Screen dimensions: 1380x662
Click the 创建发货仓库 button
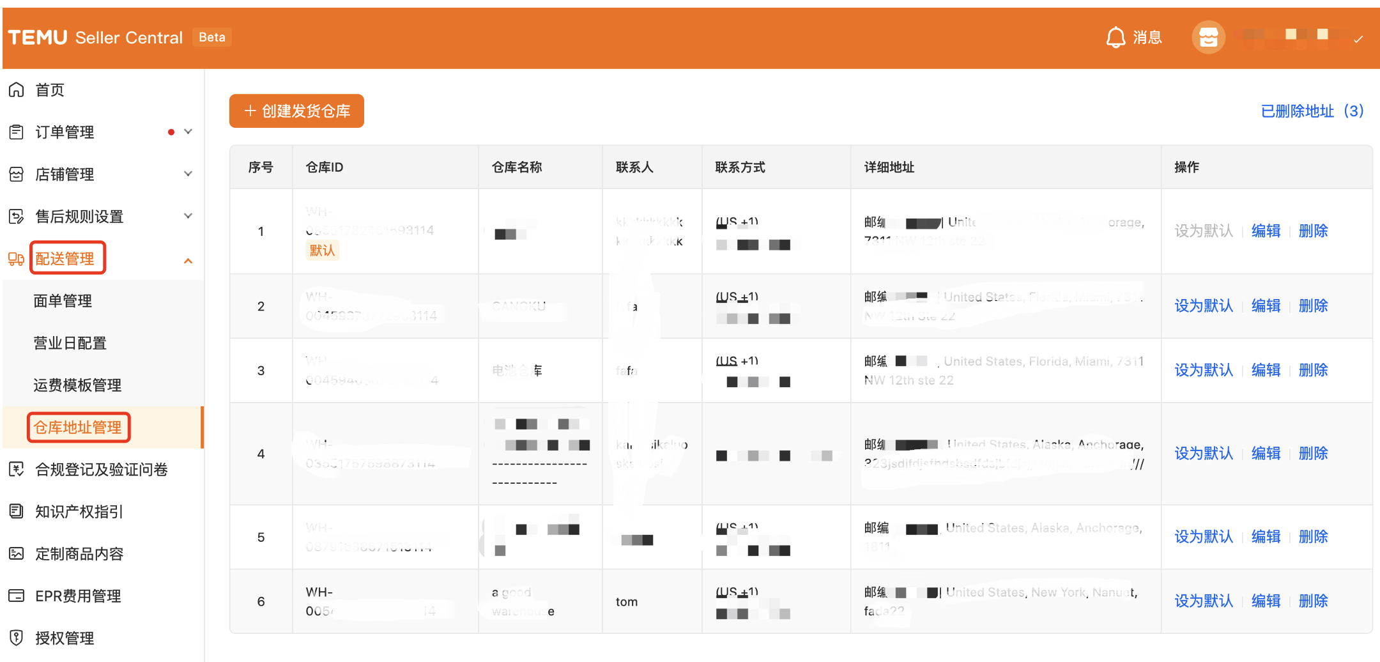pos(296,111)
